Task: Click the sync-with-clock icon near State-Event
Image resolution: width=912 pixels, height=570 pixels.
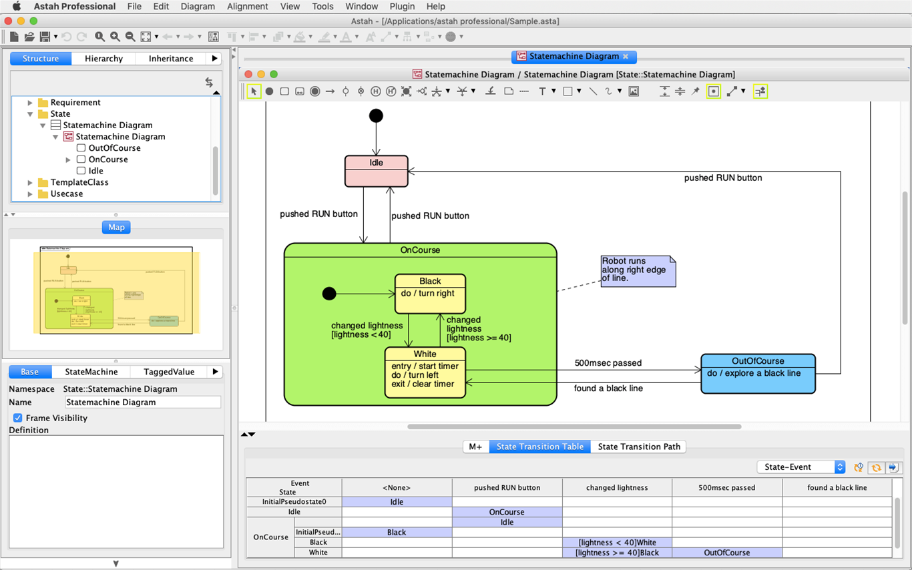Action: pos(859,468)
